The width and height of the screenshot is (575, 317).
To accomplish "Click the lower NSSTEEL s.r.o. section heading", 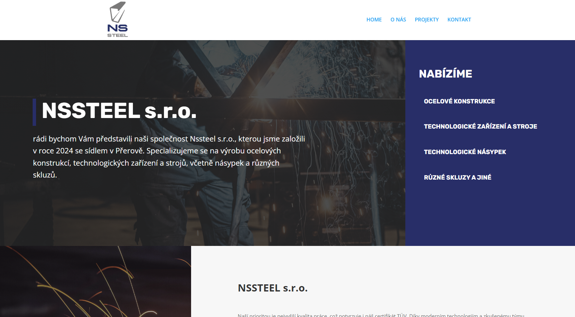I will (273, 288).
